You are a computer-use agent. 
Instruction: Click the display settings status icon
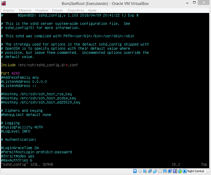165,171
